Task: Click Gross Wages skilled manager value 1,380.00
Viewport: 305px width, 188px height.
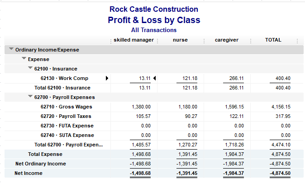Action: (x=141, y=107)
